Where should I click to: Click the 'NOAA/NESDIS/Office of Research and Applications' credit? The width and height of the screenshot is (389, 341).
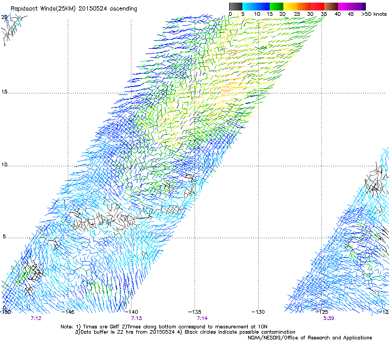(310, 338)
